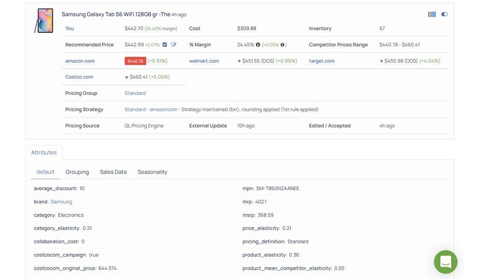Open the Costco.com competitor link
496x279 pixels.
tap(79, 77)
